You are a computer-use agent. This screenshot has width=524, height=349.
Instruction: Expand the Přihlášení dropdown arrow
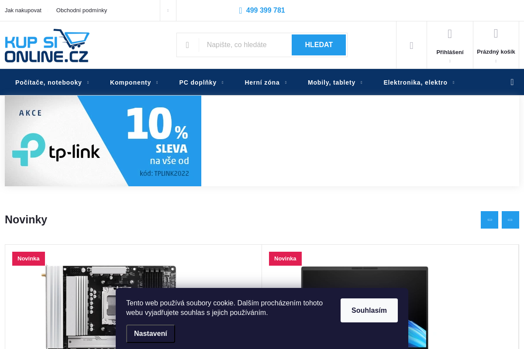450,61
